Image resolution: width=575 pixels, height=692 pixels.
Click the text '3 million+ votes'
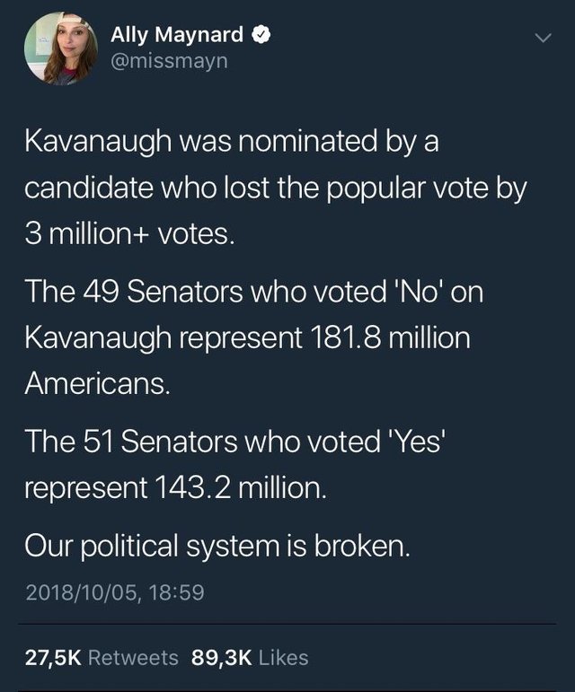point(129,236)
